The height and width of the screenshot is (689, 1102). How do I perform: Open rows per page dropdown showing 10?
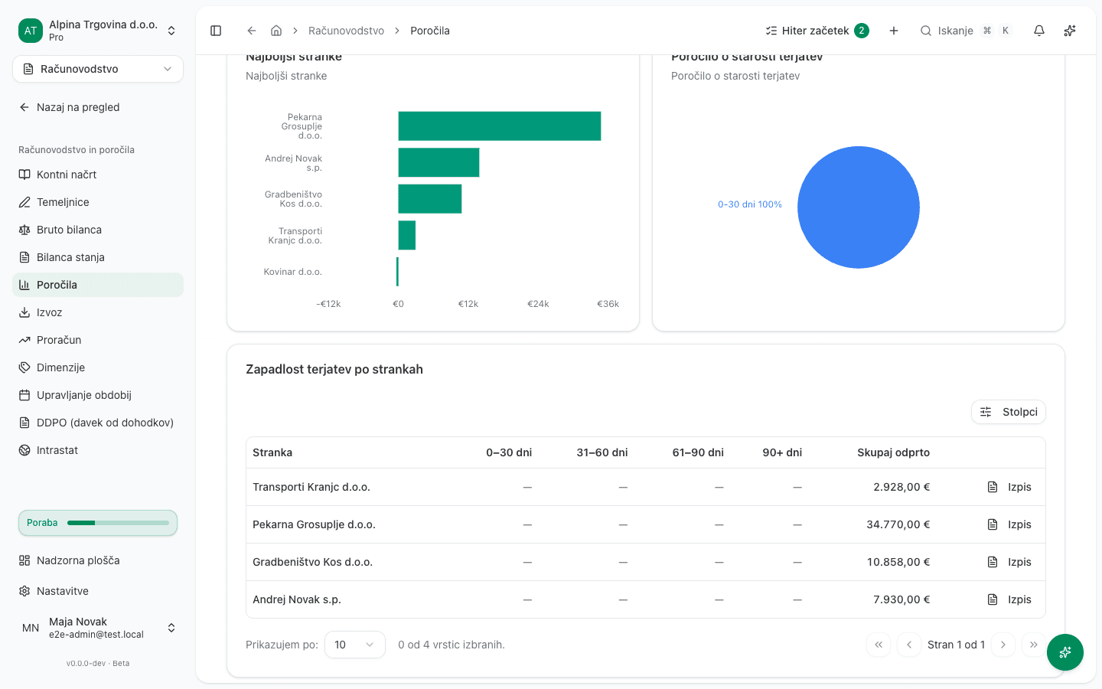[355, 645]
